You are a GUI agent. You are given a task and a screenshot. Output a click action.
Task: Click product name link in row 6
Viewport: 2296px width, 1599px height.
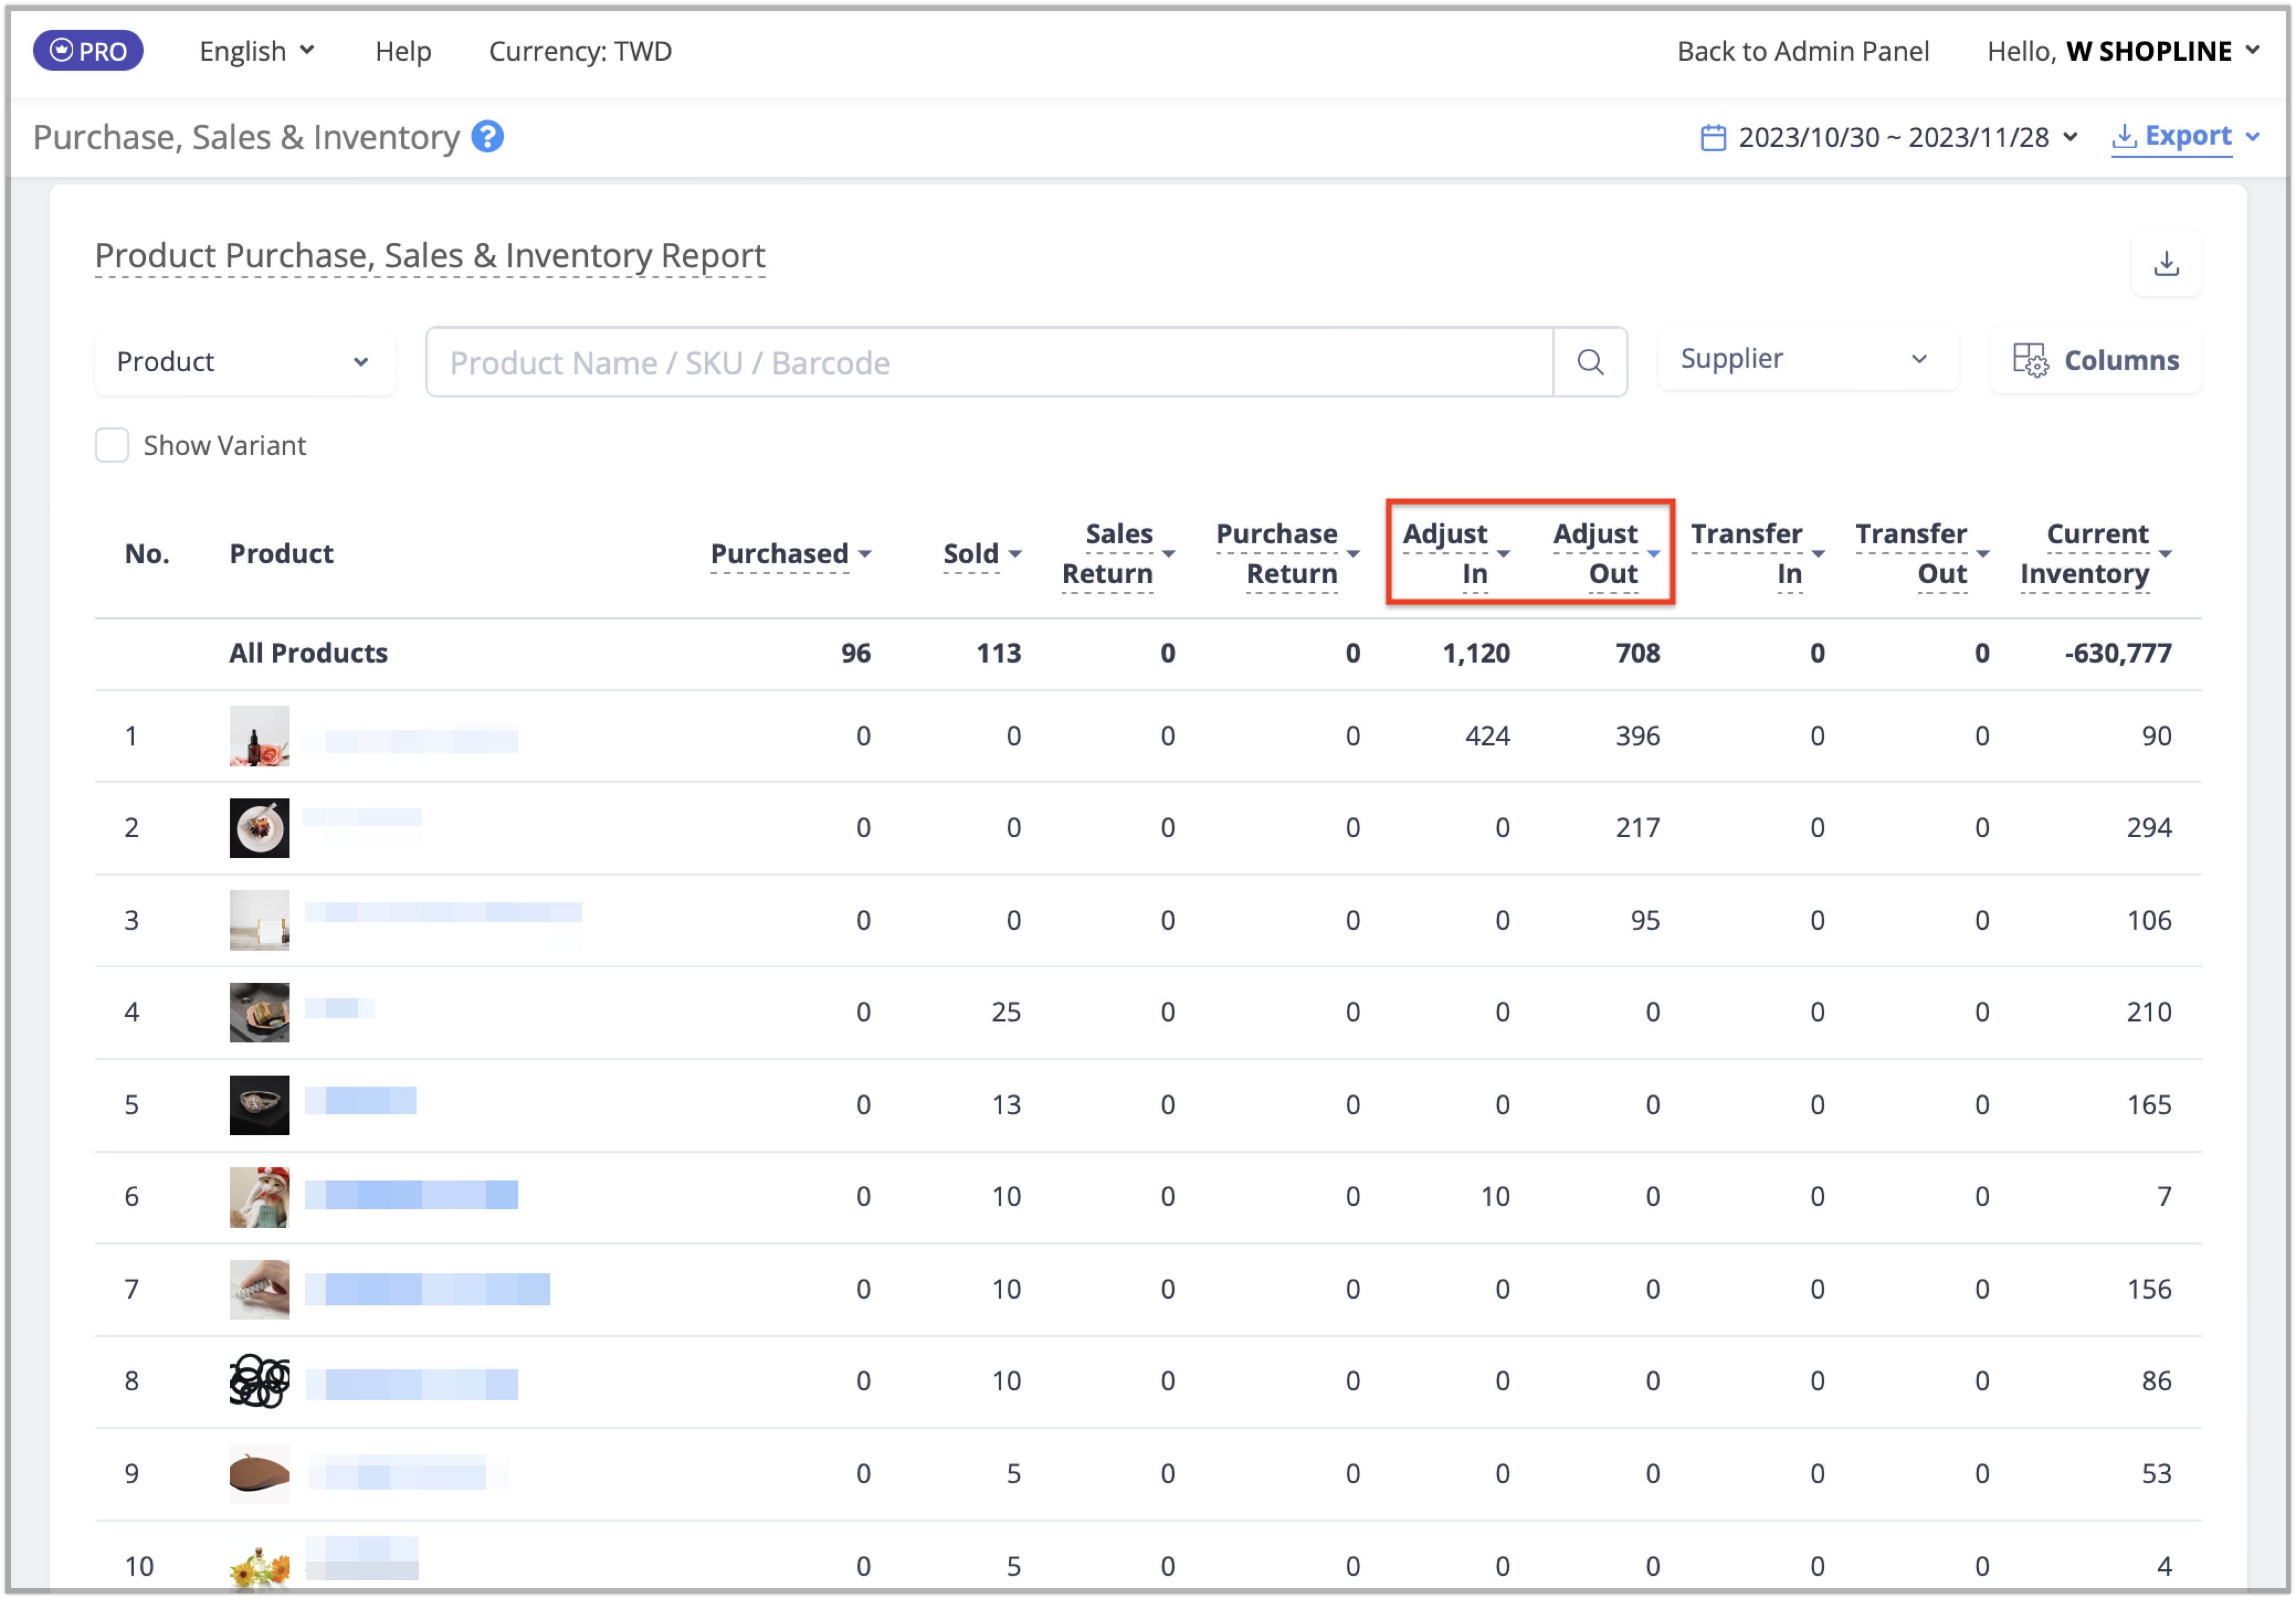point(412,1195)
